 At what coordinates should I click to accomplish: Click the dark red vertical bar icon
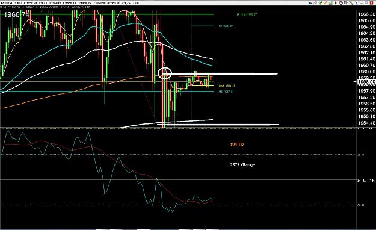pos(336,3)
